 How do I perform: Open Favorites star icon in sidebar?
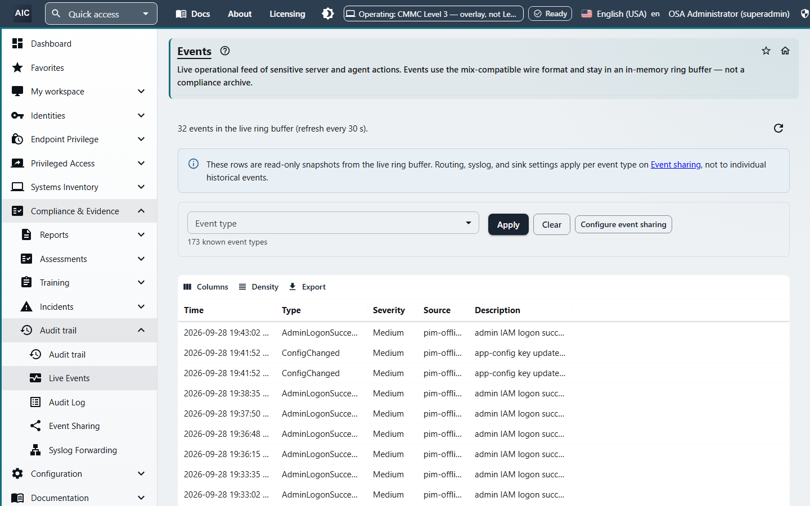pyautogui.click(x=17, y=67)
